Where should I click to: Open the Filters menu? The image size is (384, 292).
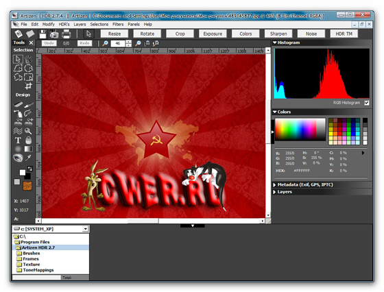coord(118,24)
